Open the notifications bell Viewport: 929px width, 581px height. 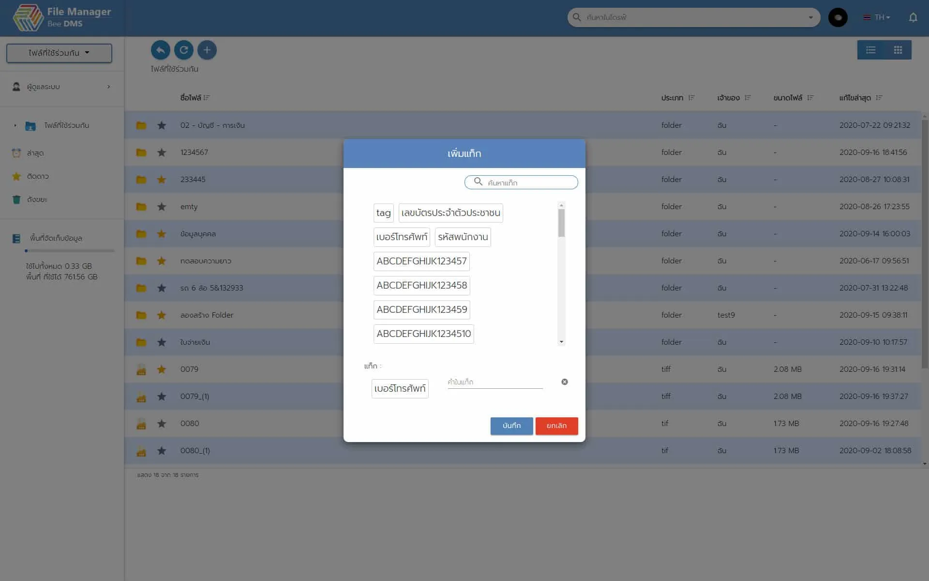[x=913, y=17]
